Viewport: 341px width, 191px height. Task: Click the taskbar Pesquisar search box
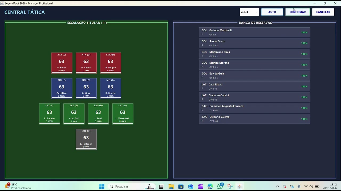(132, 186)
